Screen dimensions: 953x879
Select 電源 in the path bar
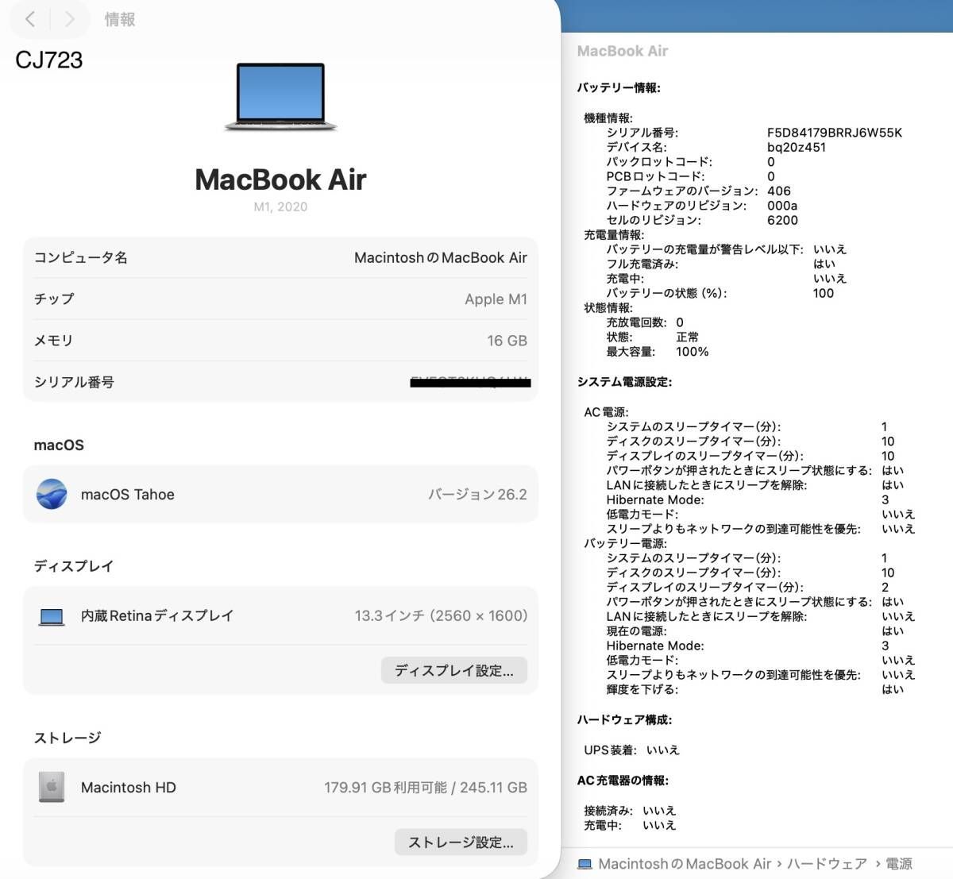(898, 864)
